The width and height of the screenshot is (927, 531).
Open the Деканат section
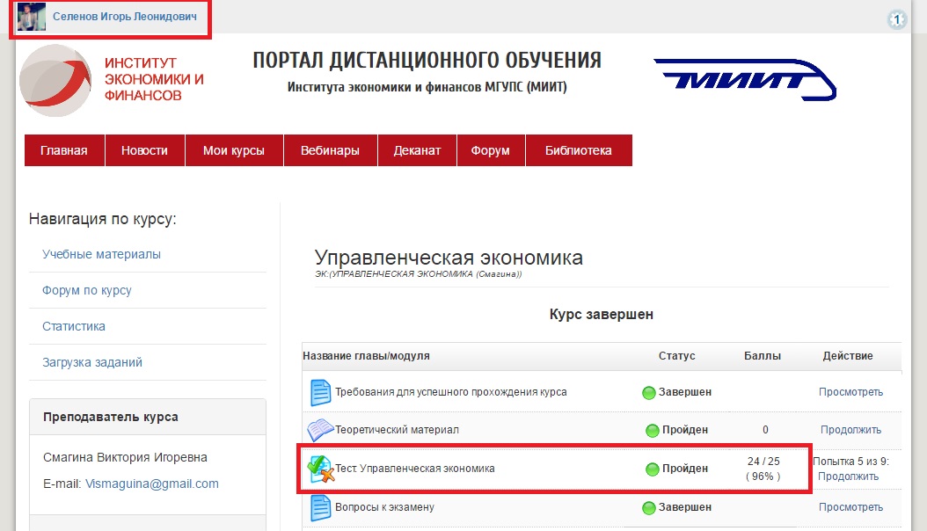point(418,150)
